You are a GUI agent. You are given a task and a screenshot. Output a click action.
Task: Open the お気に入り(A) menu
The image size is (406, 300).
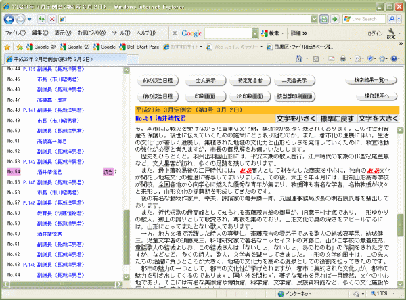(91, 33)
